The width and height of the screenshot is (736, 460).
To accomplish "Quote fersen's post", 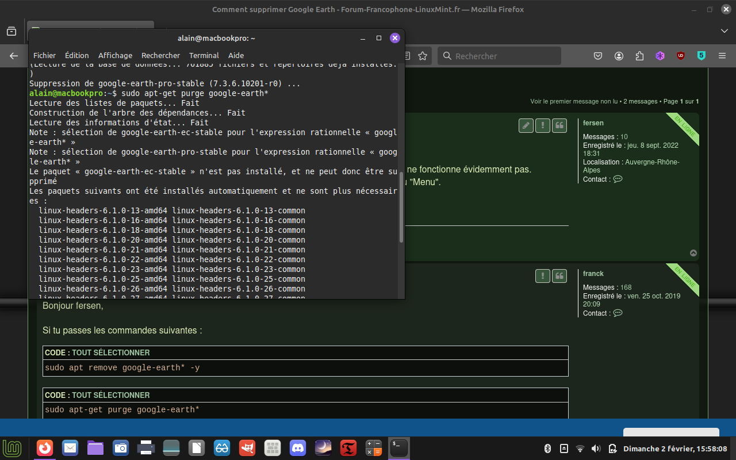I will tap(559, 125).
